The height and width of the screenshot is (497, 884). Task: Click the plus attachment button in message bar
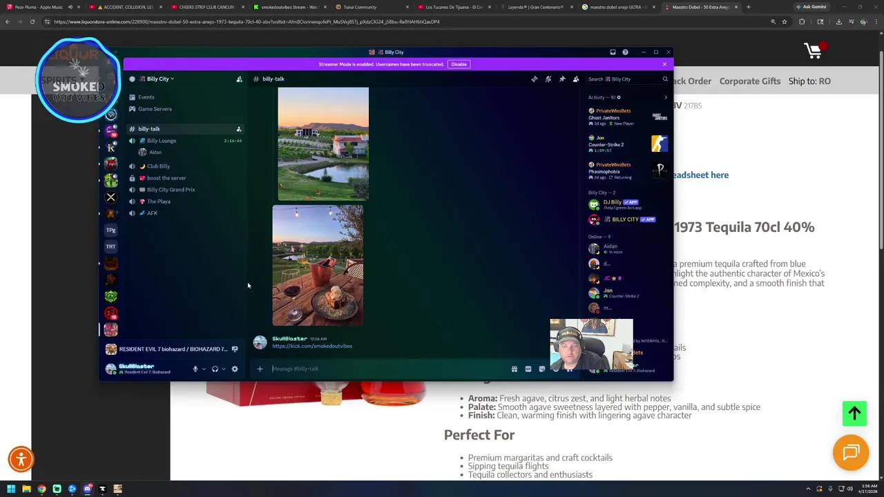click(260, 369)
